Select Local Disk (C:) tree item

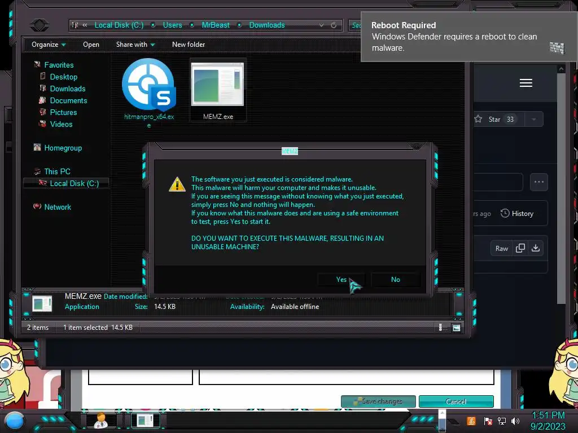click(x=67, y=183)
